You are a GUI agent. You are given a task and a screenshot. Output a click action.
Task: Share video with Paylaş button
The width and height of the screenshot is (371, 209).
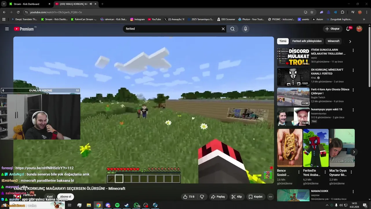[x=218, y=197]
